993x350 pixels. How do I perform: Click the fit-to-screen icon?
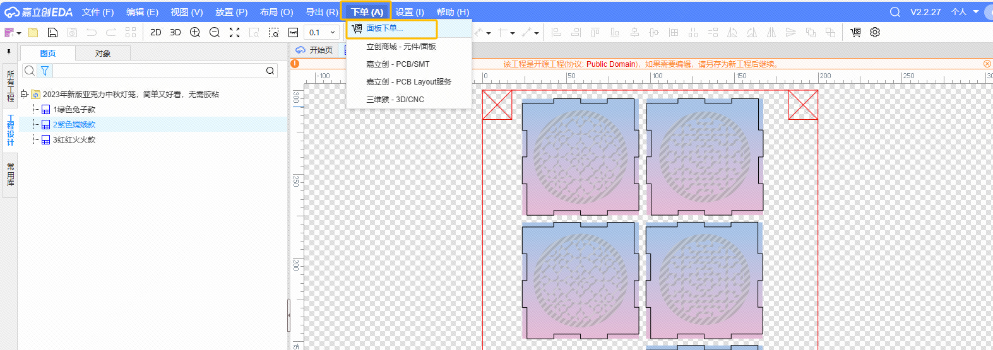tap(234, 32)
